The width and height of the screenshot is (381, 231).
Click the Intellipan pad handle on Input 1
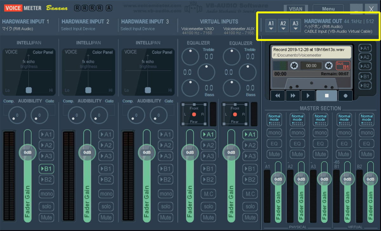(x=29, y=90)
